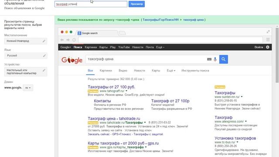Open YouTube in the black bar
The width and height of the screenshot is (279, 157).
[x=124, y=47]
